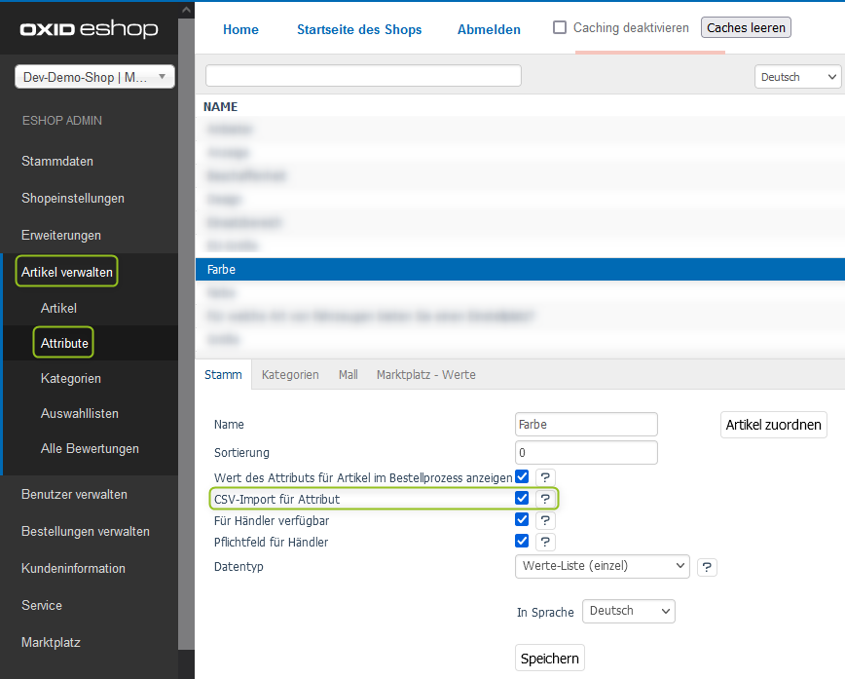Open Startseite des Shops link
845x679 pixels.
click(x=359, y=29)
